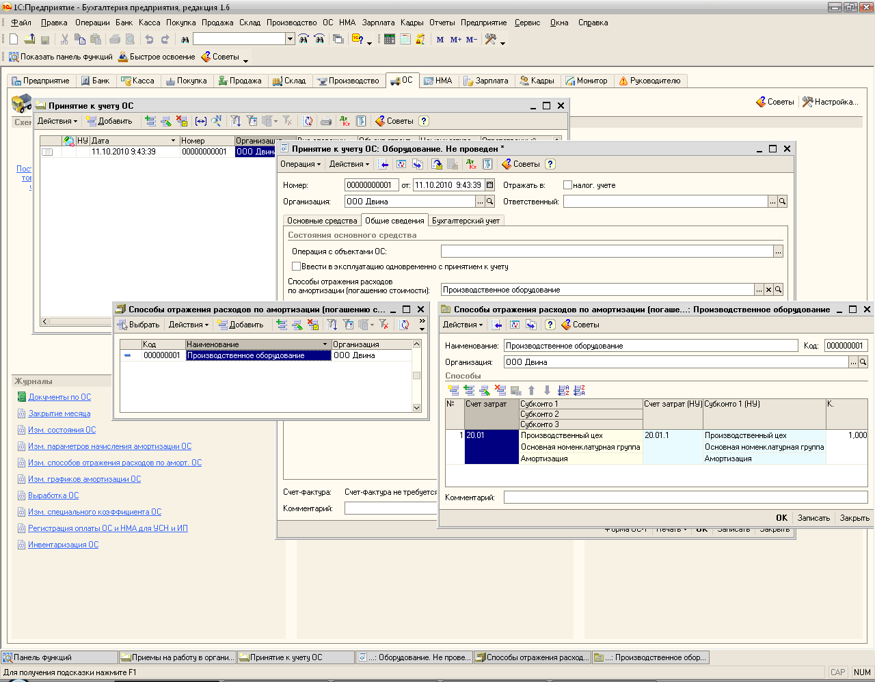Open the calculator icon in the main toolbar

click(390, 39)
